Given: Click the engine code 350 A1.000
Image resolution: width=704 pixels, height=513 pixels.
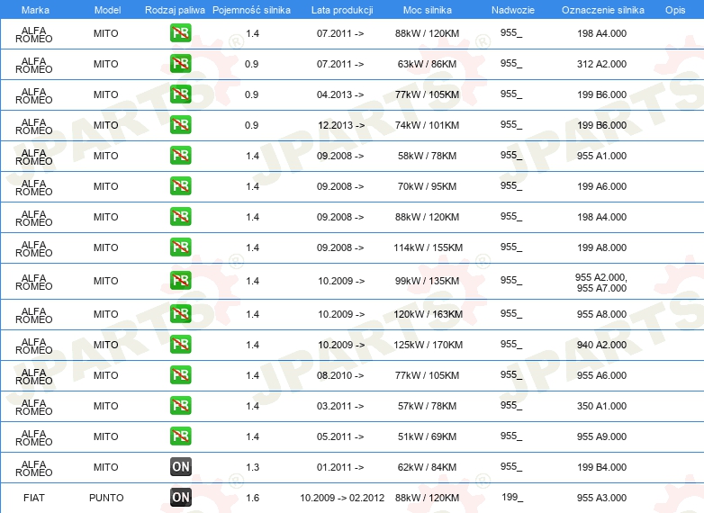Looking at the screenshot, I should (601, 406).
